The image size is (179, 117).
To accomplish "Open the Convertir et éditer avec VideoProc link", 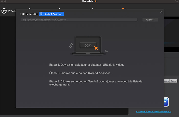I will coord(153,112).
